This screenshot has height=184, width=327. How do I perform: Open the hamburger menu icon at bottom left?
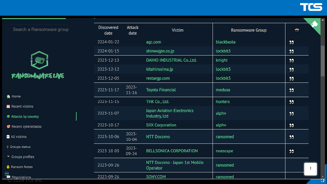[x=7, y=174]
